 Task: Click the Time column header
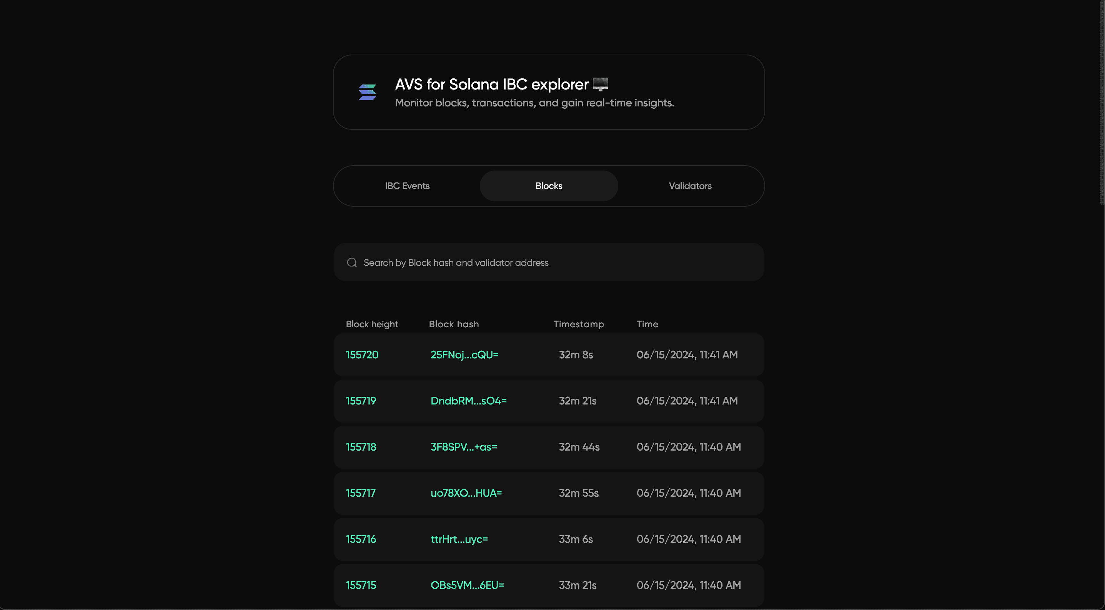[647, 324]
